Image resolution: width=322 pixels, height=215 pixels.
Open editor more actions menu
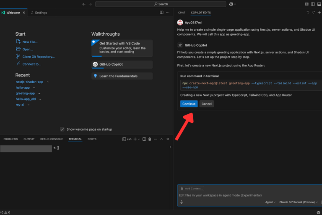click(168, 13)
